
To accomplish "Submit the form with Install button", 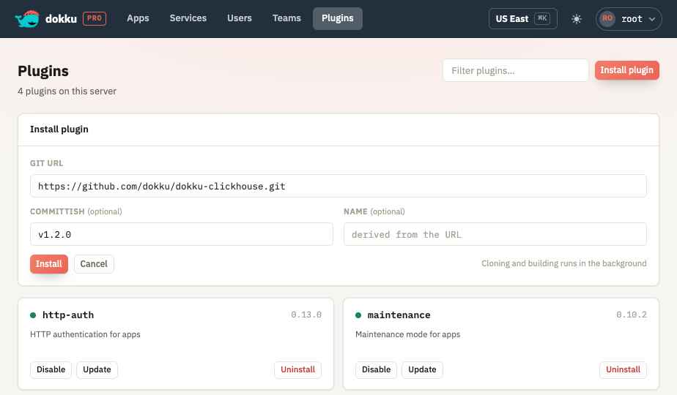I will pos(49,264).
